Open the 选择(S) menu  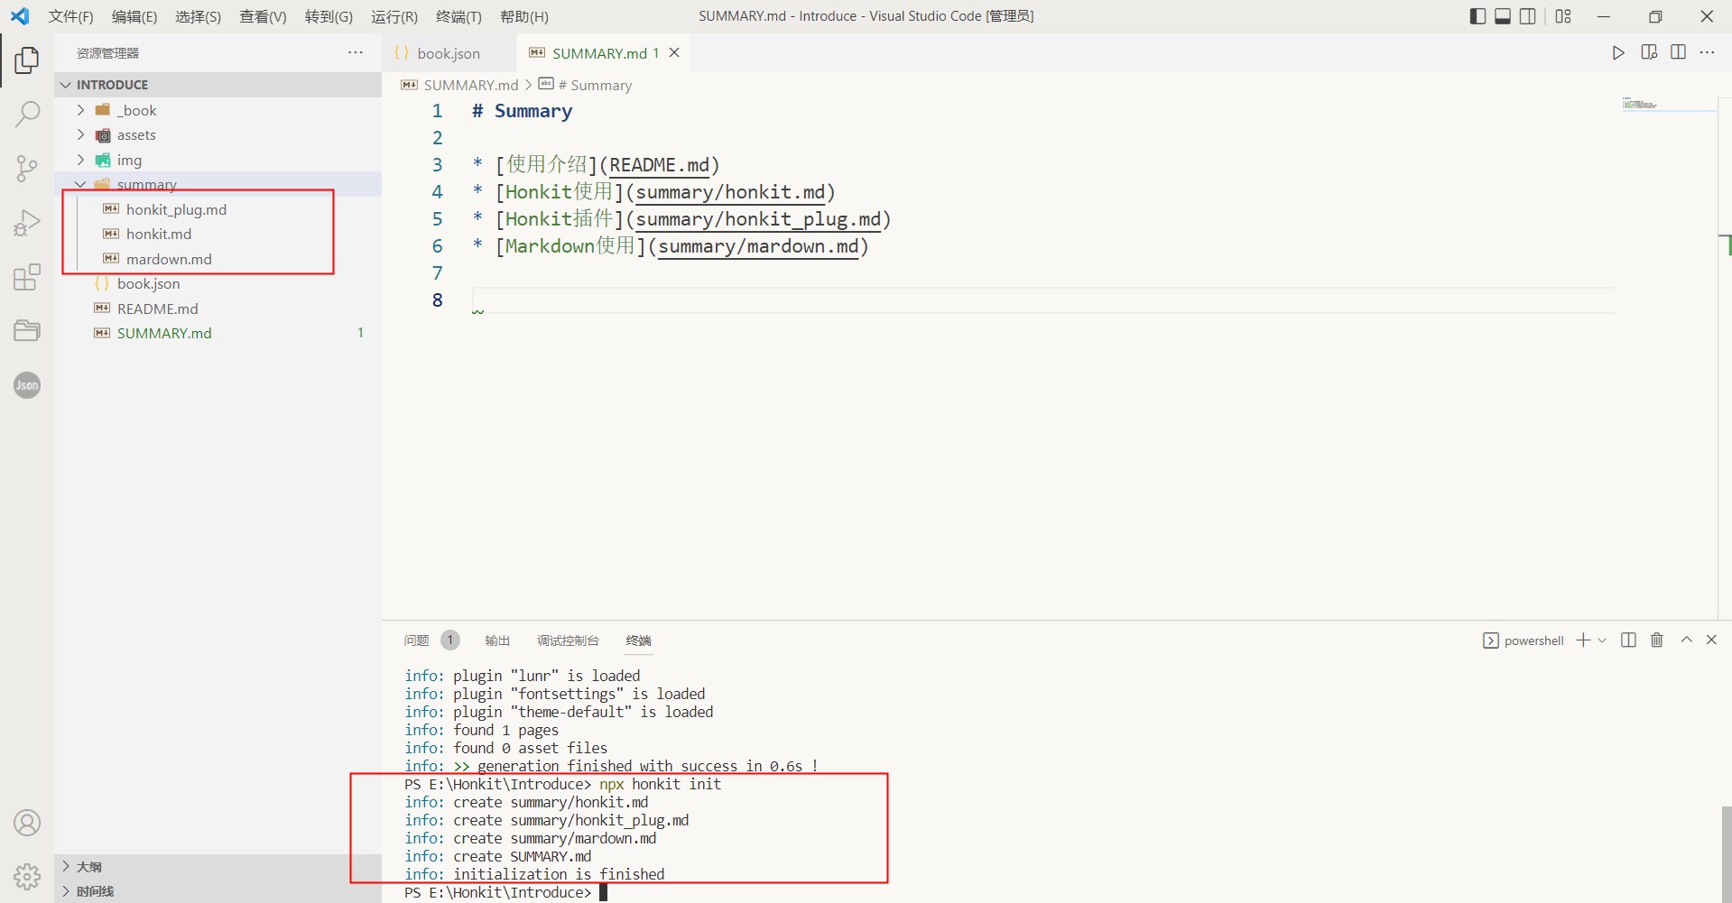pos(199,16)
